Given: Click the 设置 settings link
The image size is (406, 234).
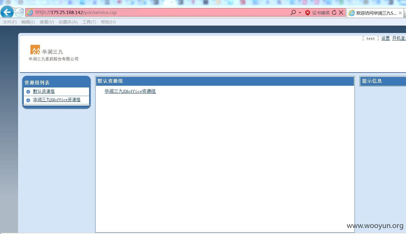Looking at the screenshot, I should coord(386,38).
